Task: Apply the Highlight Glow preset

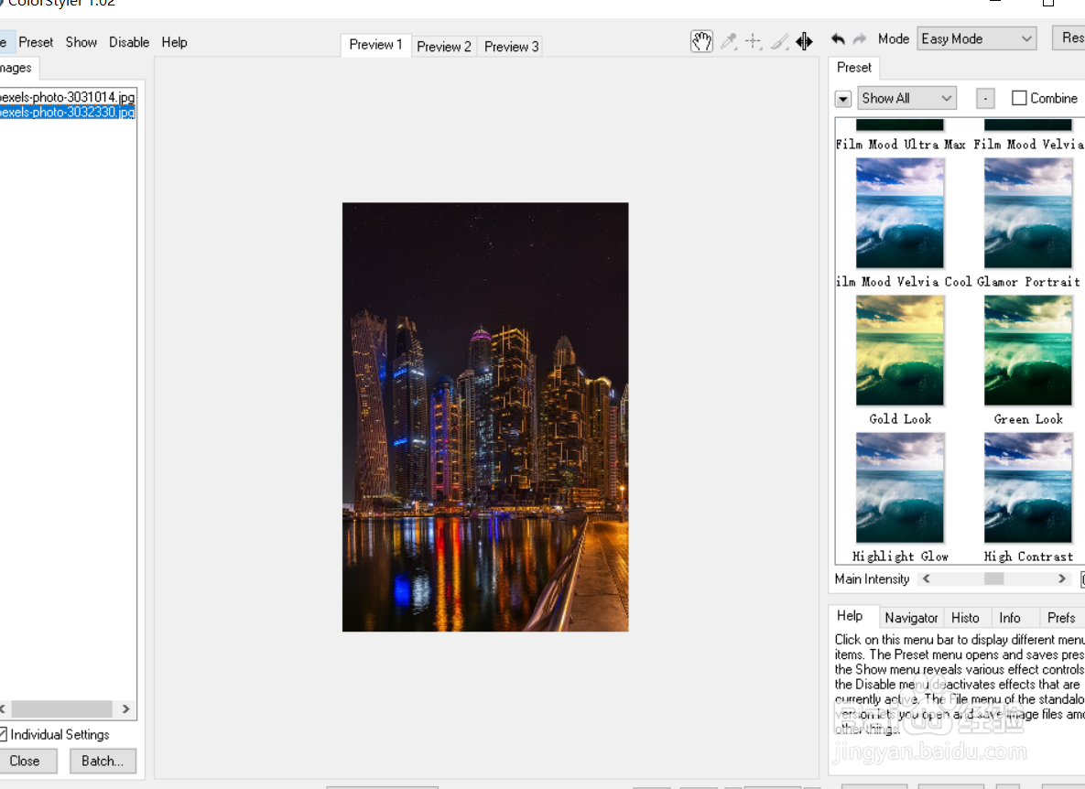Action: [x=899, y=488]
